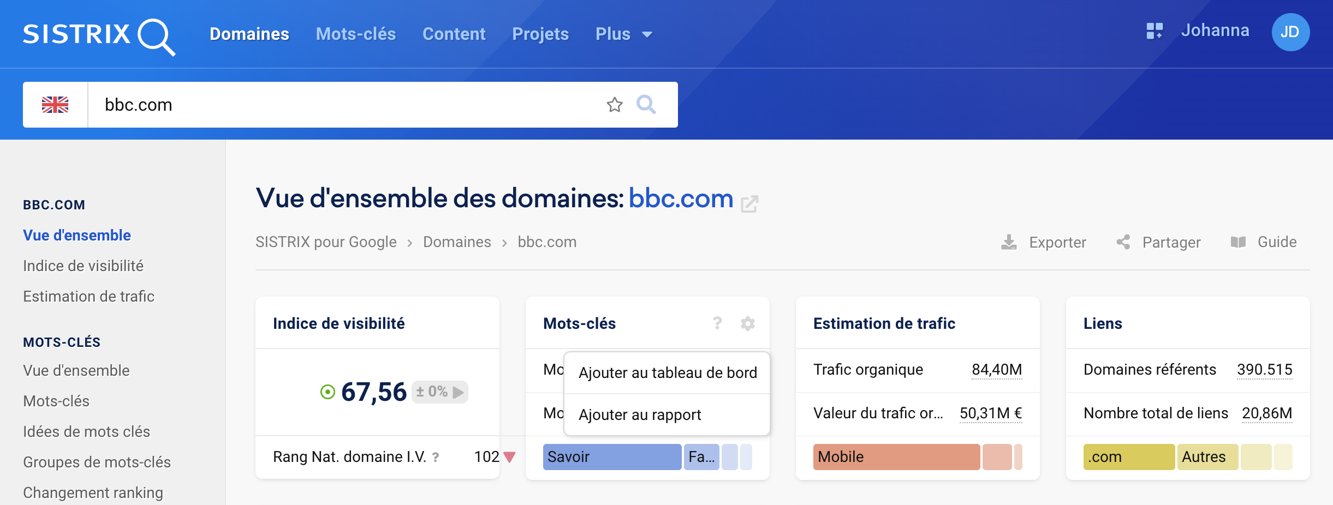Open sidebar Mots-clés link
The height and width of the screenshot is (505, 1333).
coord(56,401)
